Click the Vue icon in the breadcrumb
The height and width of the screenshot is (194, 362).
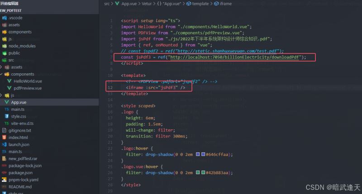(117, 4)
